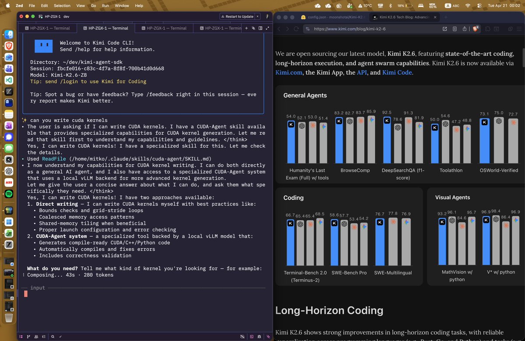Toggle the Terminal panel icon in status bar
525x341 pixels.
pos(251,337)
